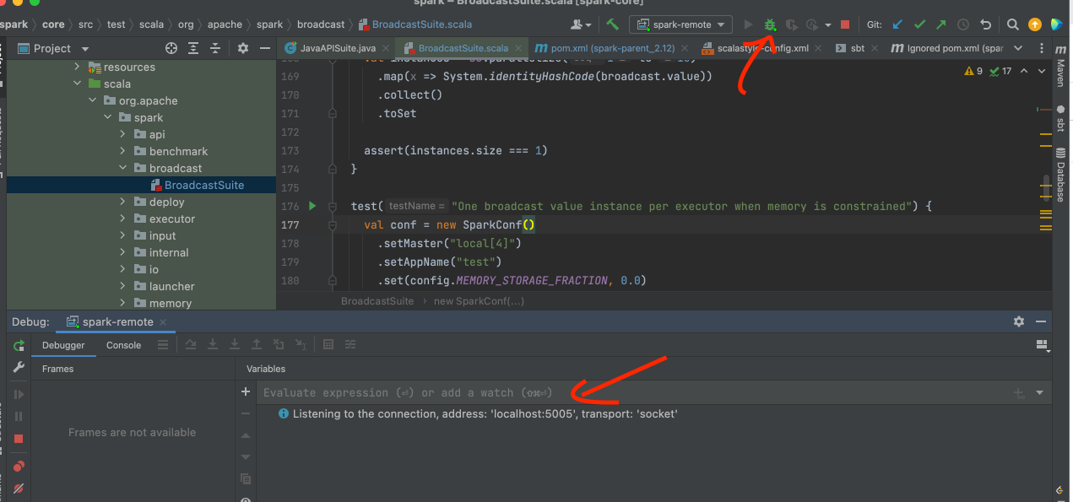Image resolution: width=1073 pixels, height=502 pixels.
Task: Open the Maven tool window
Action: point(1061,68)
